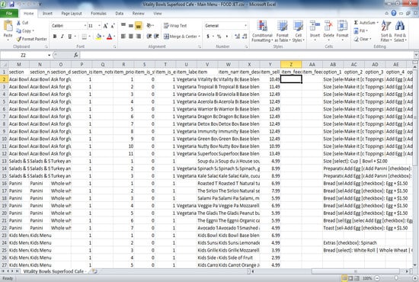
Task: Switch to Normal view in status bar
Action: tap(344, 278)
